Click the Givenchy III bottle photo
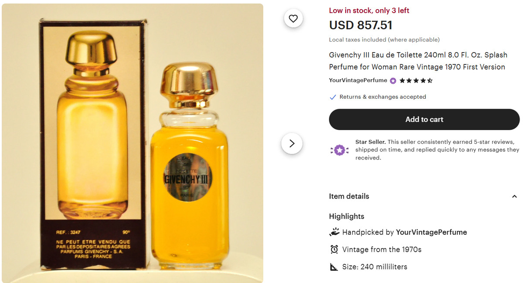The height and width of the screenshot is (283, 523). [189, 170]
